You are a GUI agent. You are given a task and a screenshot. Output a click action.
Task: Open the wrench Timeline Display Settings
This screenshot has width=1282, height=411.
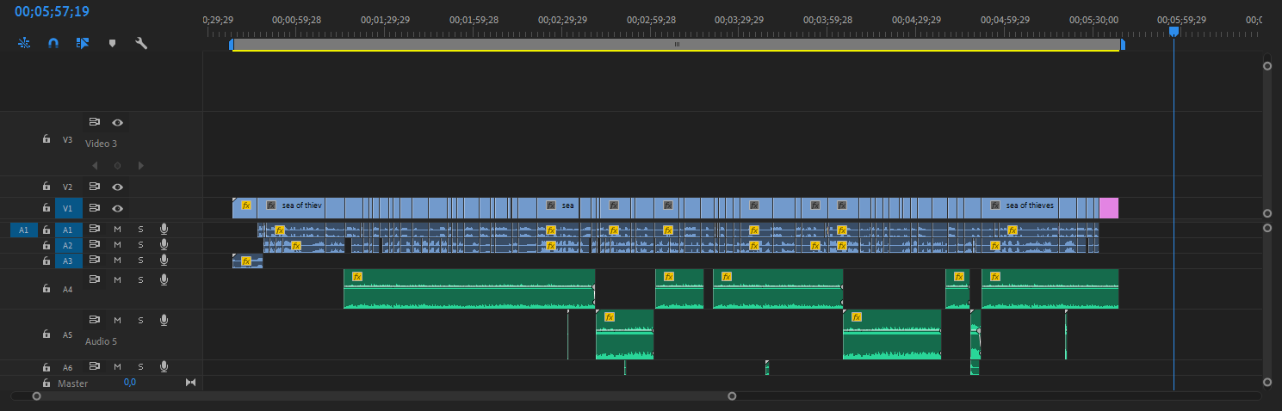tap(141, 43)
